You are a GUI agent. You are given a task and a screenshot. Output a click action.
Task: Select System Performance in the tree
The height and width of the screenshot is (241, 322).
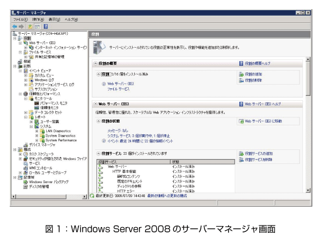[61, 140]
